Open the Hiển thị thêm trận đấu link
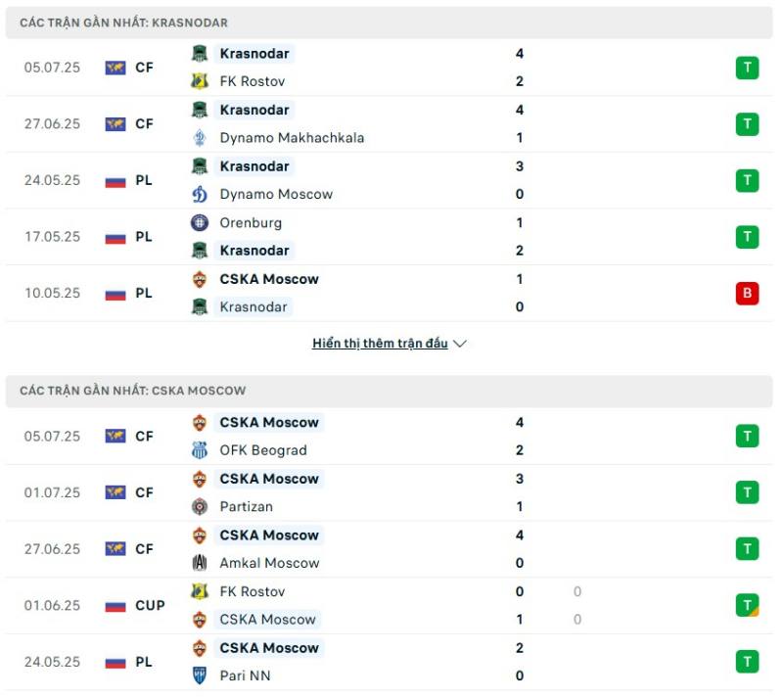 pyautogui.click(x=380, y=344)
